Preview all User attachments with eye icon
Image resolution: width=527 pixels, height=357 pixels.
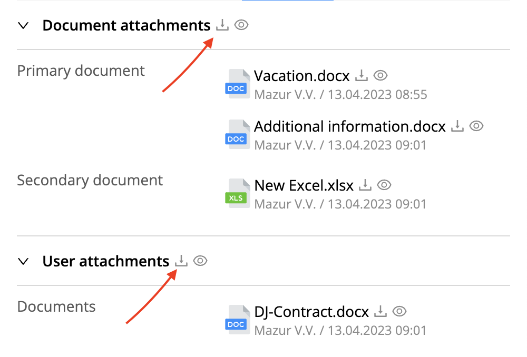[200, 261]
